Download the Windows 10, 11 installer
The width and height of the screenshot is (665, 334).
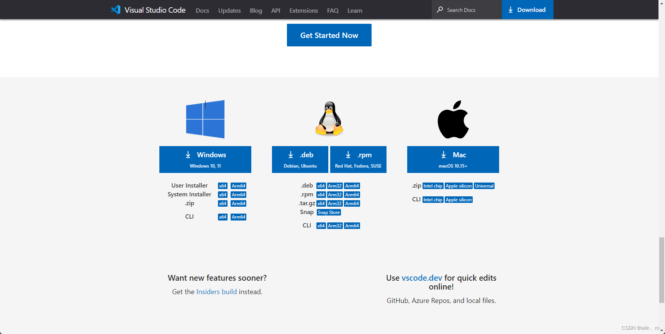[x=205, y=160]
